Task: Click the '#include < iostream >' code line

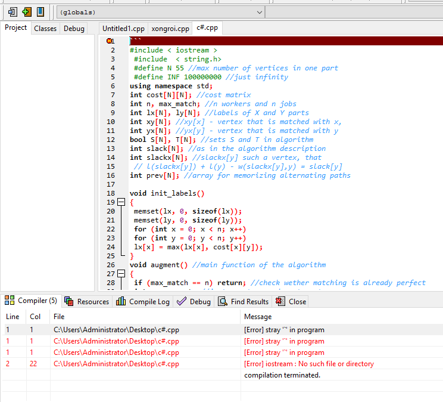Action: click(x=173, y=50)
